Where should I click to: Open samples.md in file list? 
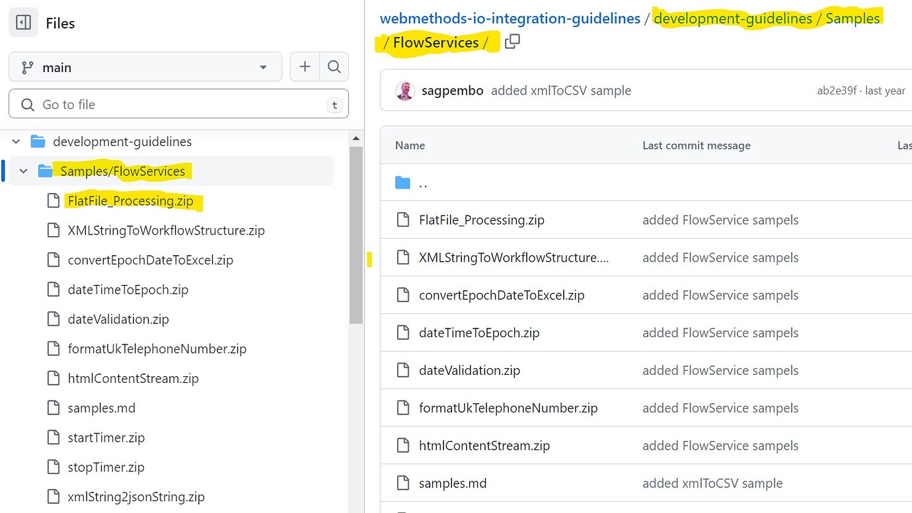[x=453, y=484]
